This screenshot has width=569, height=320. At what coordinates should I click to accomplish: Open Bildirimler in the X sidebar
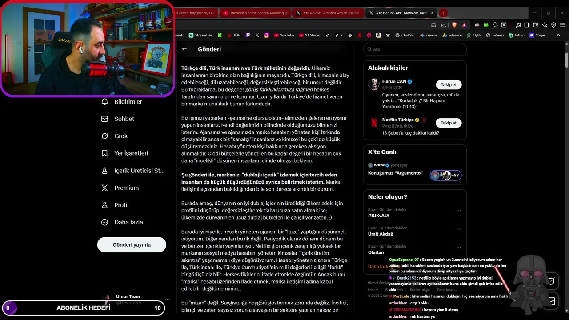click(122, 102)
